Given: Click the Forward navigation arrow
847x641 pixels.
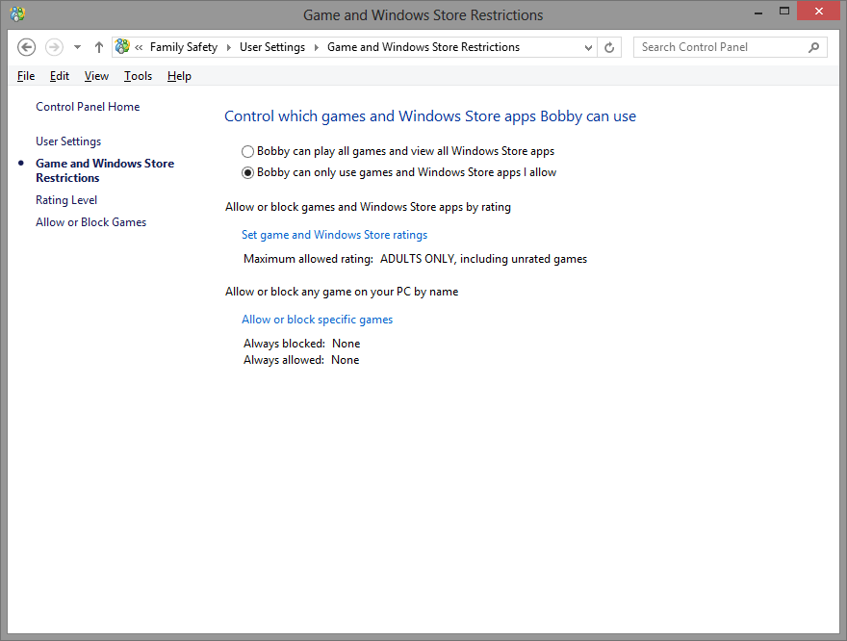Looking at the screenshot, I should (54, 47).
